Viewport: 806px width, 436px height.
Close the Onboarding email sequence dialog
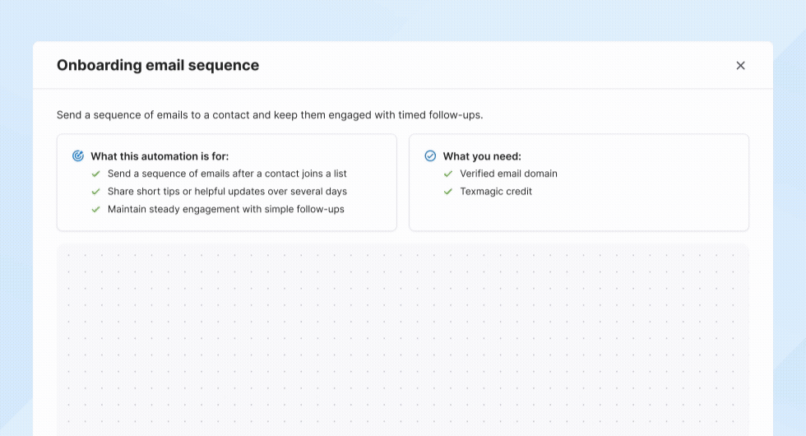click(x=740, y=66)
